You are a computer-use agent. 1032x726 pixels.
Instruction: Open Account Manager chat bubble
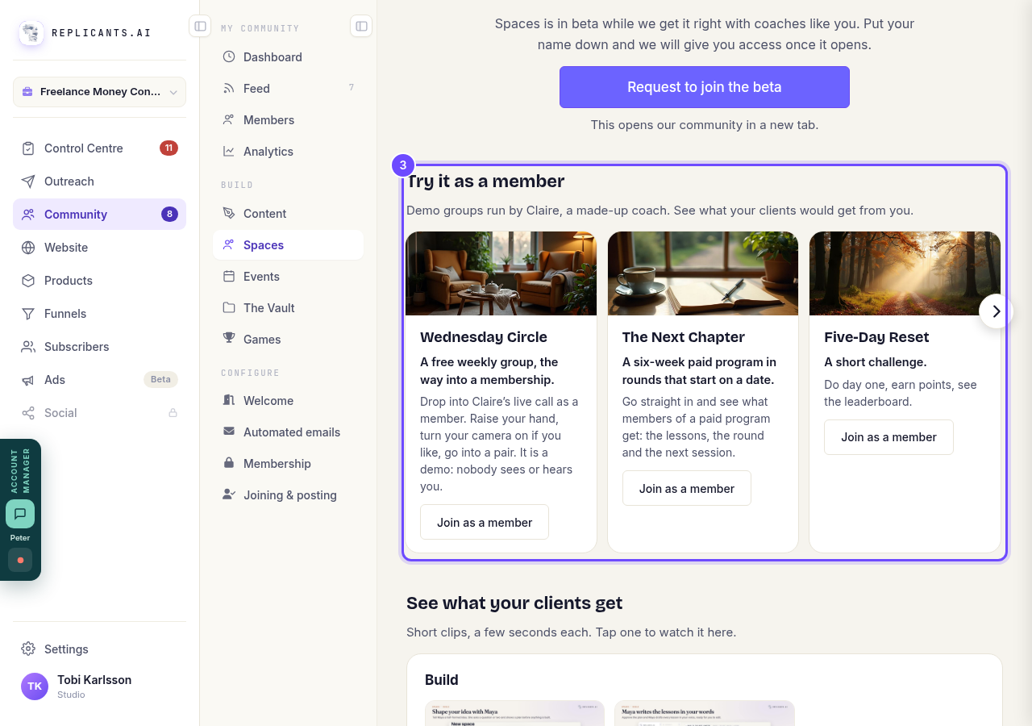[20, 514]
